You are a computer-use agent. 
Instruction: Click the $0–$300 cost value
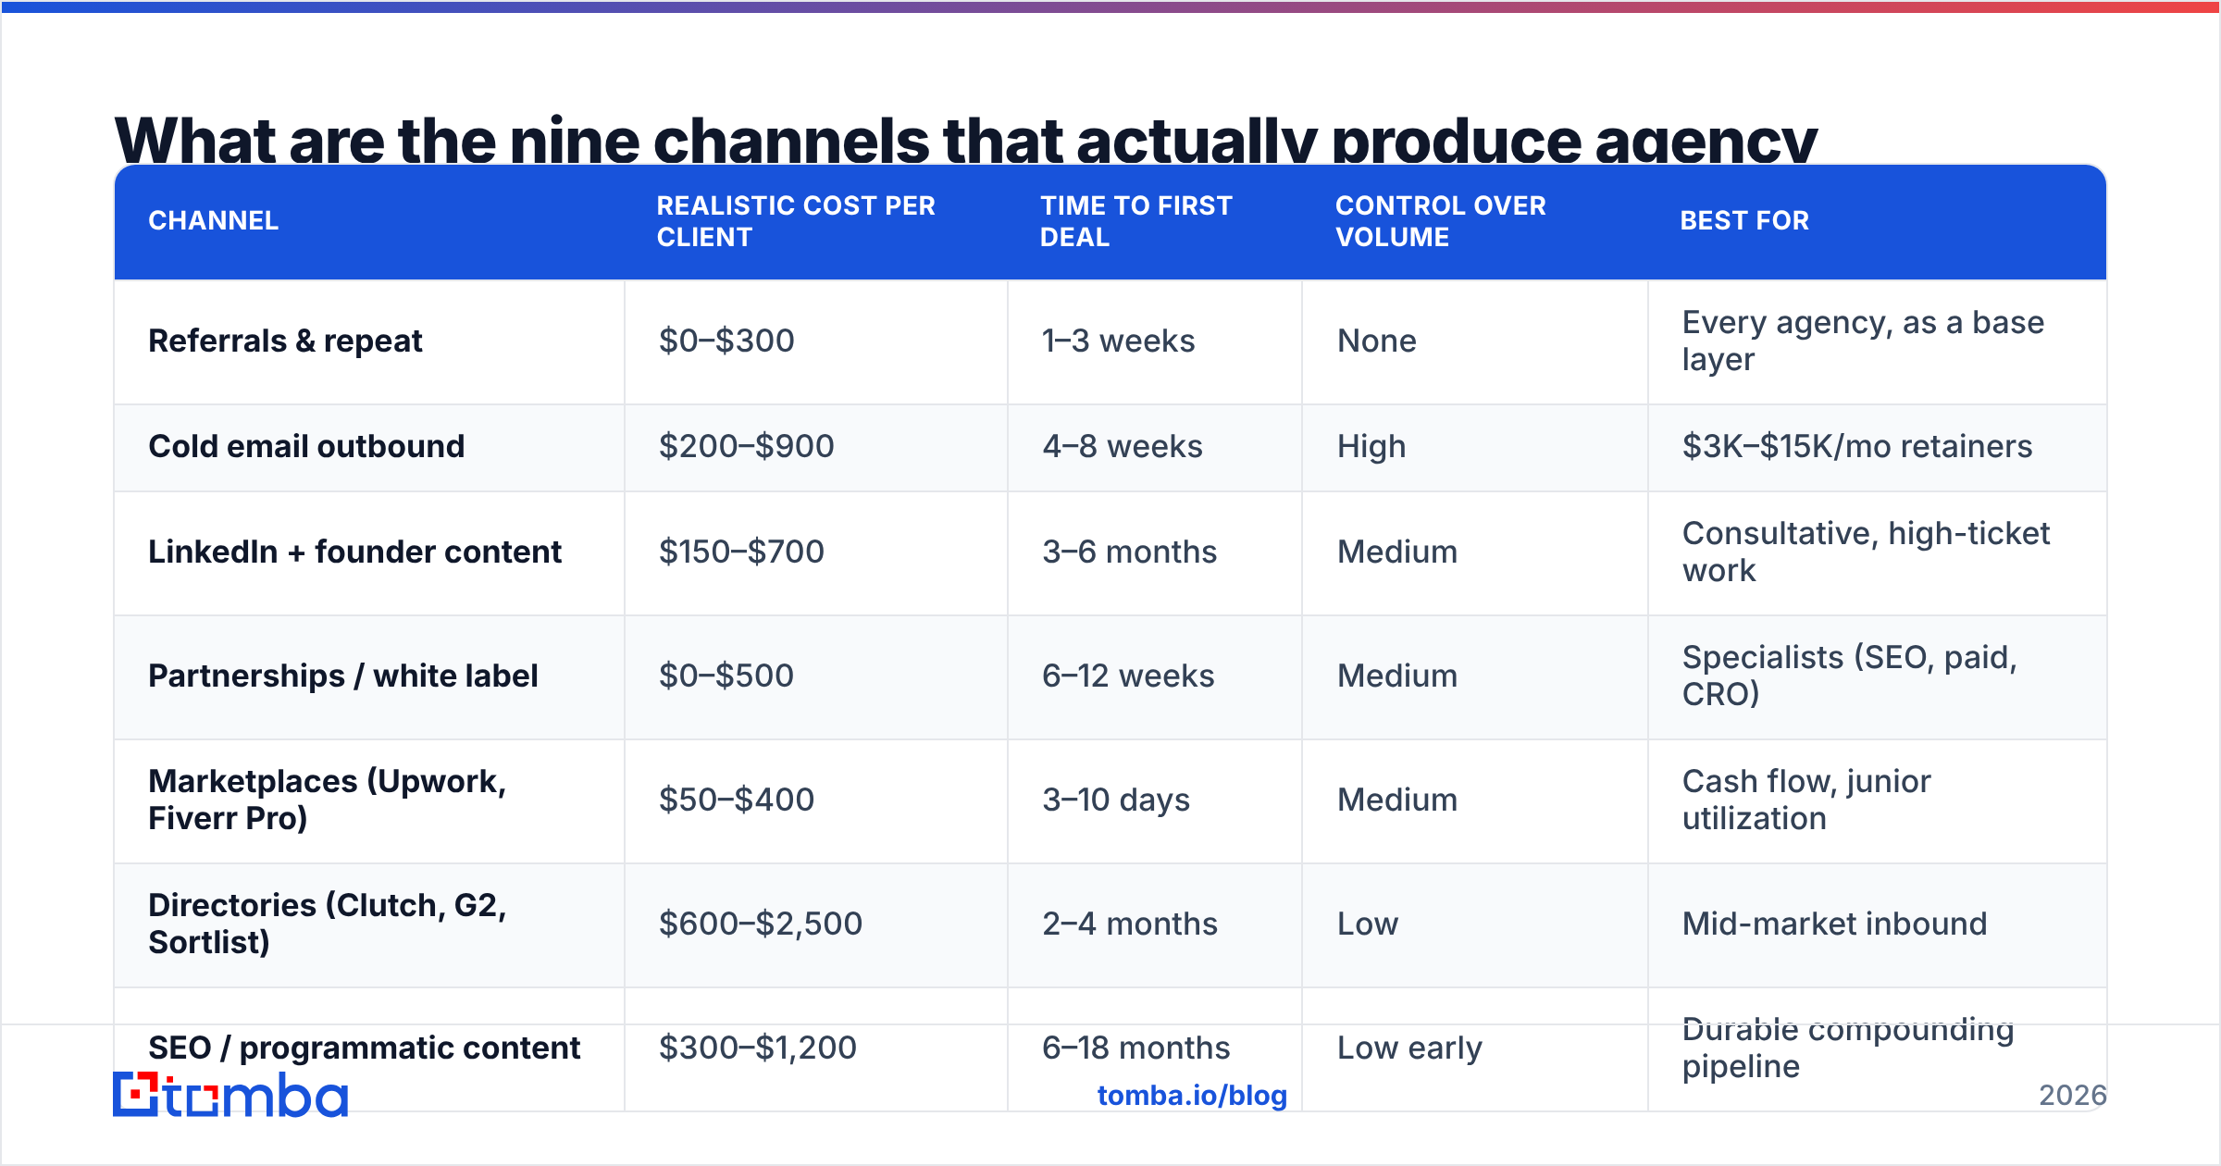[726, 341]
